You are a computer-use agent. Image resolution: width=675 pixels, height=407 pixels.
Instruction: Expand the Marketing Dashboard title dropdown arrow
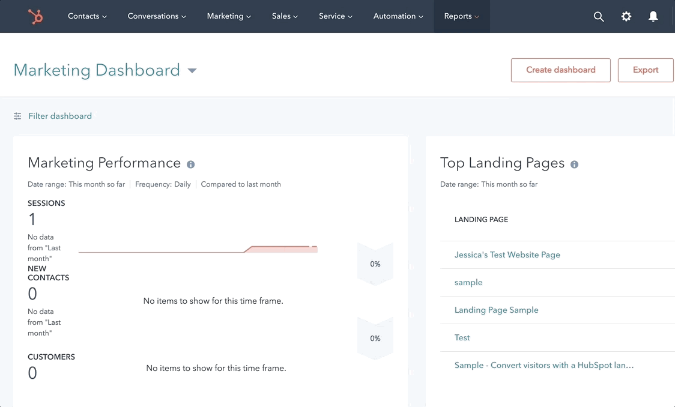pos(192,71)
